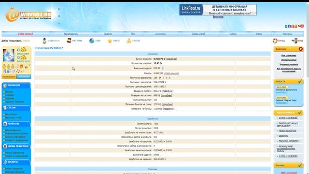Screen dimensions: 309x174
Task: Switch to orange Рекламодатель tab under avatar
Action: [9, 76]
